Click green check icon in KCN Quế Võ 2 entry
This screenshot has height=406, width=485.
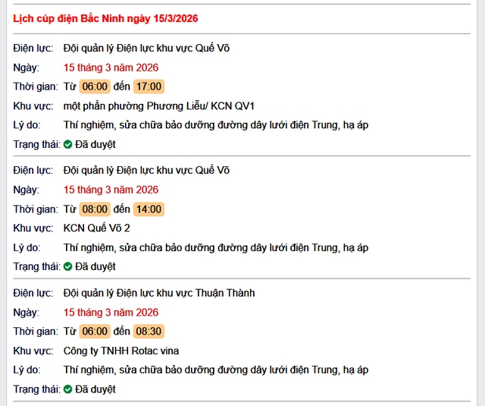tap(68, 266)
